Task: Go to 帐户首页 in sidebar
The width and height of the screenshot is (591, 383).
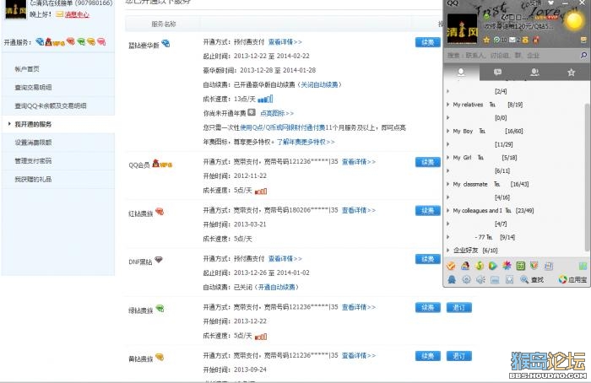Action: (x=27, y=69)
